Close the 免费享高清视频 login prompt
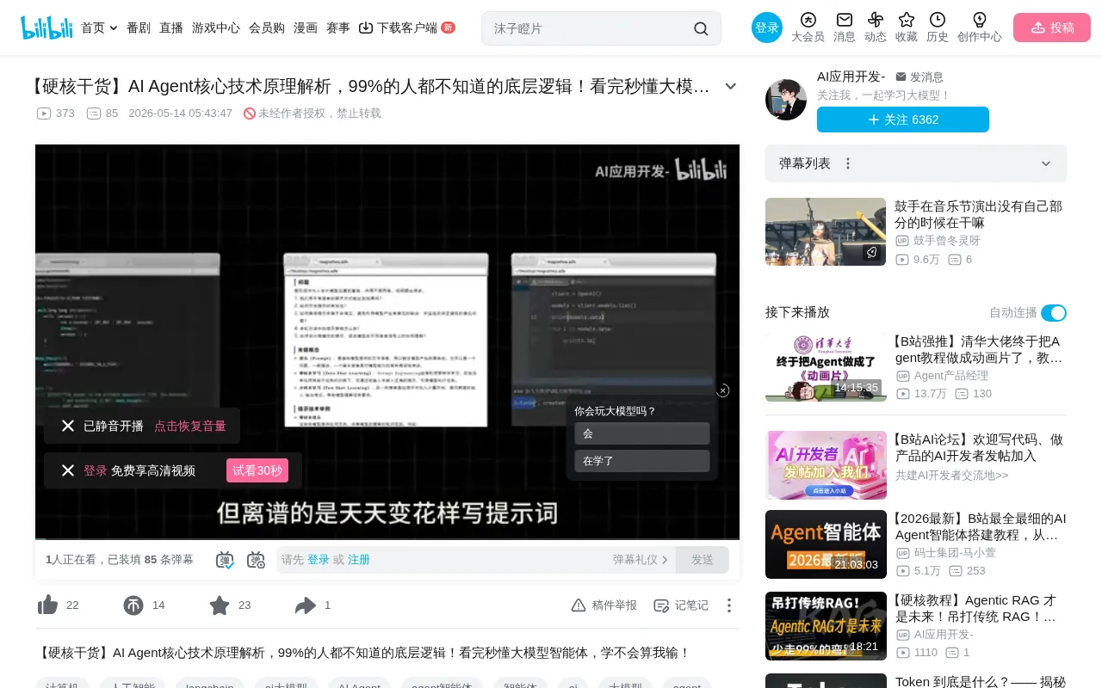Viewport: 1102px width, 688px height. (x=68, y=470)
